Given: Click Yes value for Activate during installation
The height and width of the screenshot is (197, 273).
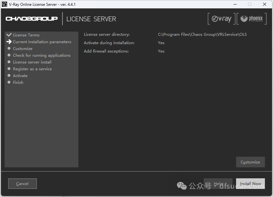Looking at the screenshot, I should click(161, 43).
